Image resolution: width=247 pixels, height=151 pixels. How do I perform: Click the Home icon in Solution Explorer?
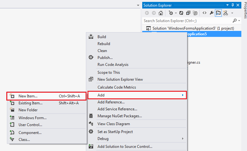coord(161,13)
